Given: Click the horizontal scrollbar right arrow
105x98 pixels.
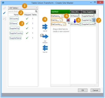Looking at the screenshot, I should [x=95, y=85].
